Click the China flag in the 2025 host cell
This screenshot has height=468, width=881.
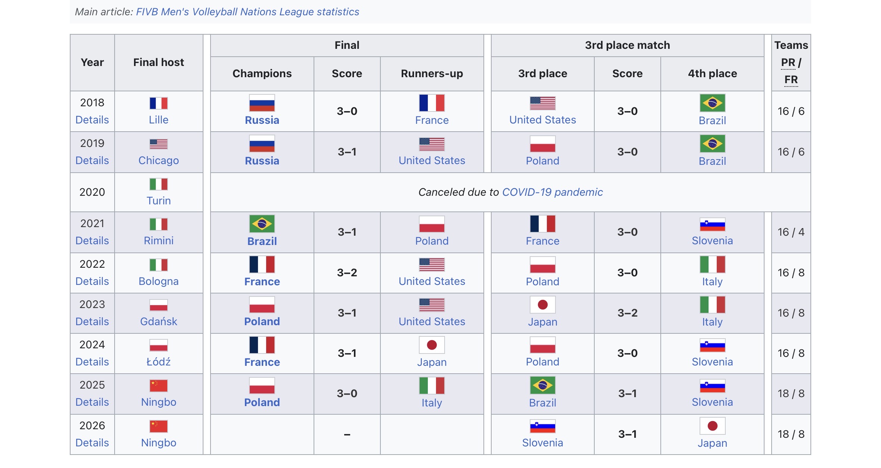(x=159, y=386)
